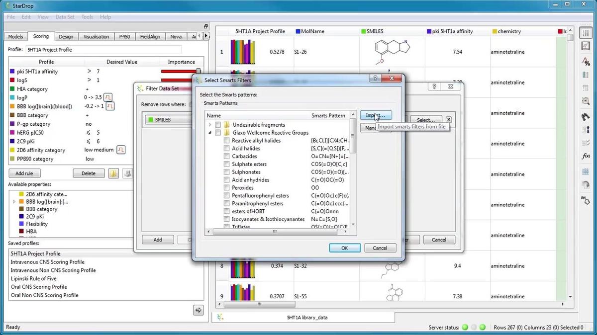Image resolution: width=597 pixels, height=335 pixels.
Task: Click OK in Select Smarts Filters dialog
Action: pos(344,248)
